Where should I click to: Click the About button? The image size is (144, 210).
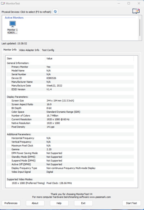[x=35, y=203]
